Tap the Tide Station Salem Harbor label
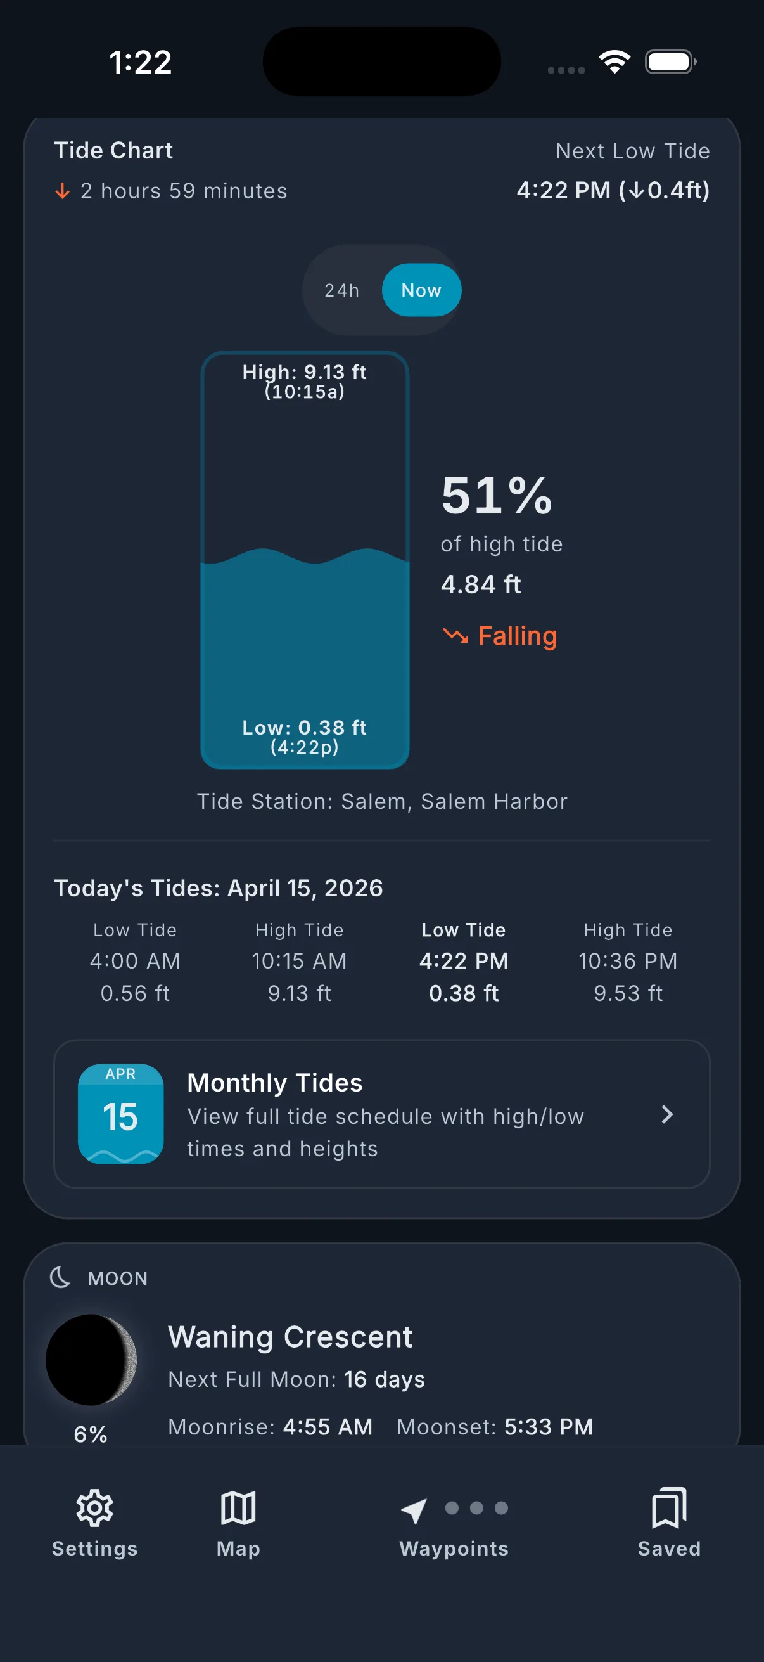764x1662 pixels. [381, 801]
